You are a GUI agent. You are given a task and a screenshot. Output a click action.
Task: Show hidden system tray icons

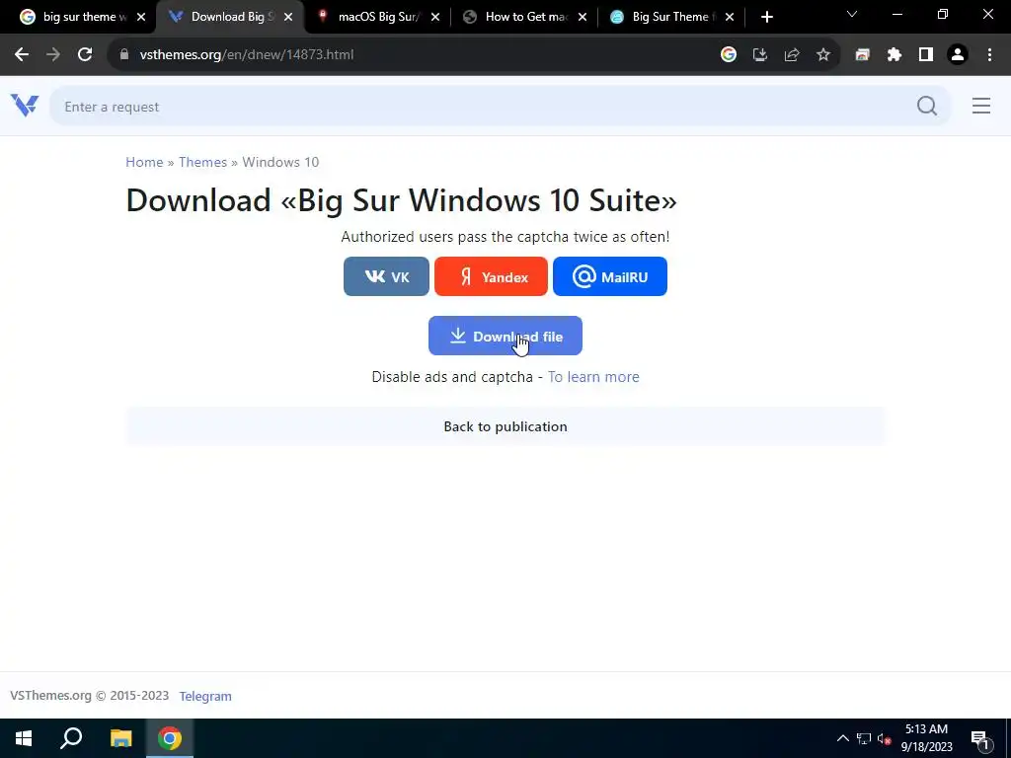[843, 738]
